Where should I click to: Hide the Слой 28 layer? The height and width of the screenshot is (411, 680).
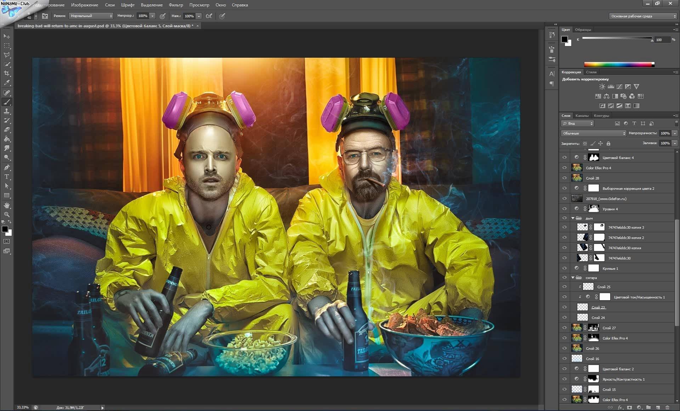565,178
